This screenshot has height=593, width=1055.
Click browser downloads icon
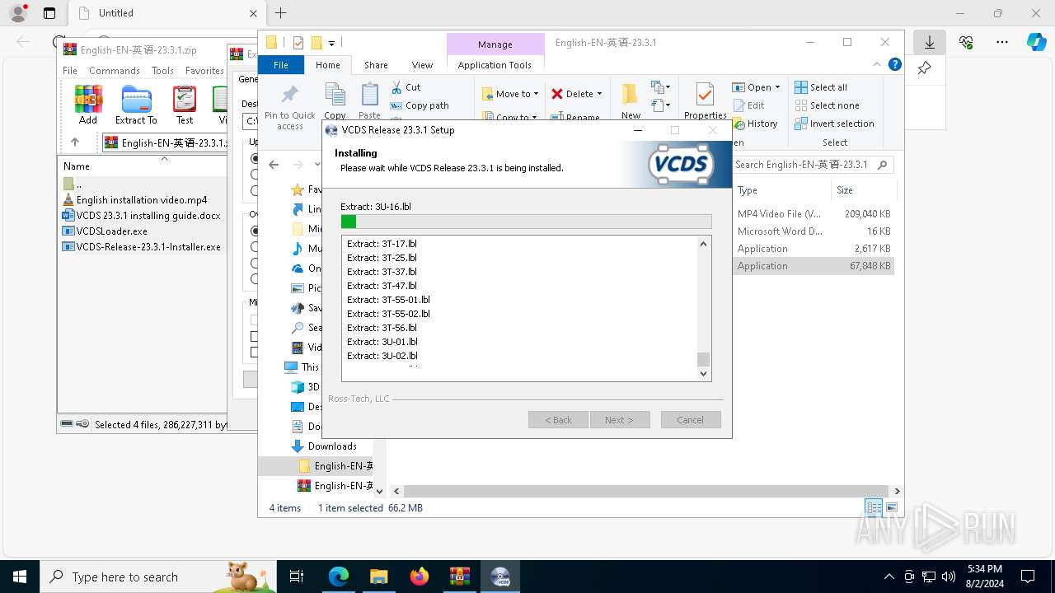[930, 42]
